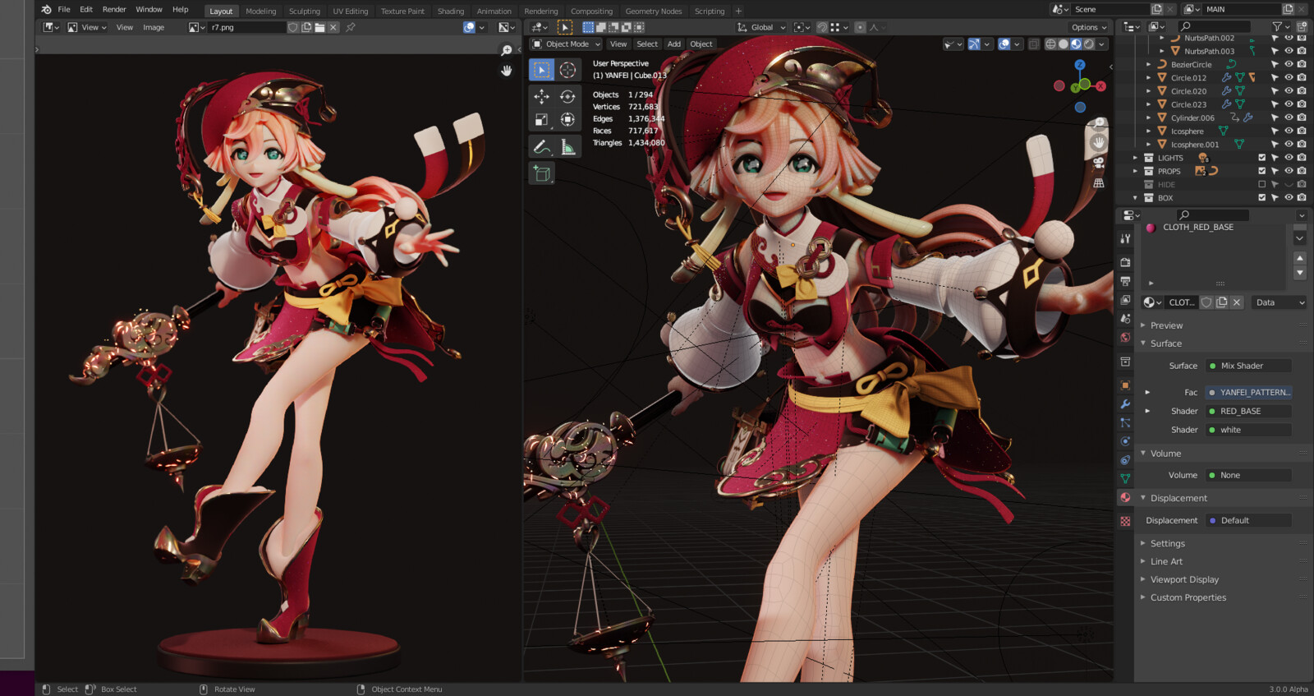Open the Modifiers wrench tab
This screenshot has width=1314, height=696.
(x=1125, y=404)
